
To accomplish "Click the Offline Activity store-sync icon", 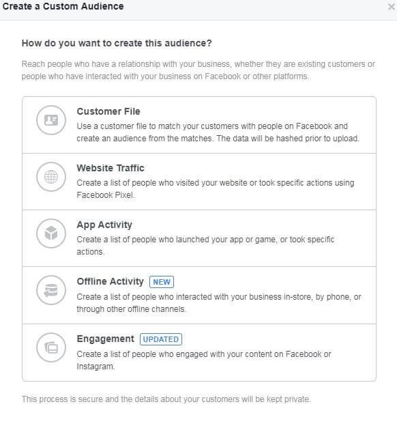I will coord(51,290).
